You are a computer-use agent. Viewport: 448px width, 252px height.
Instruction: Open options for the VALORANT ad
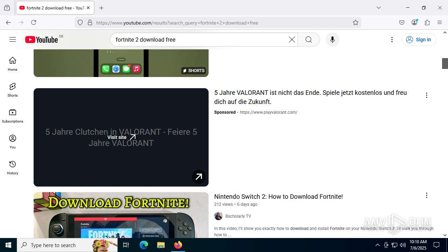pos(426,95)
